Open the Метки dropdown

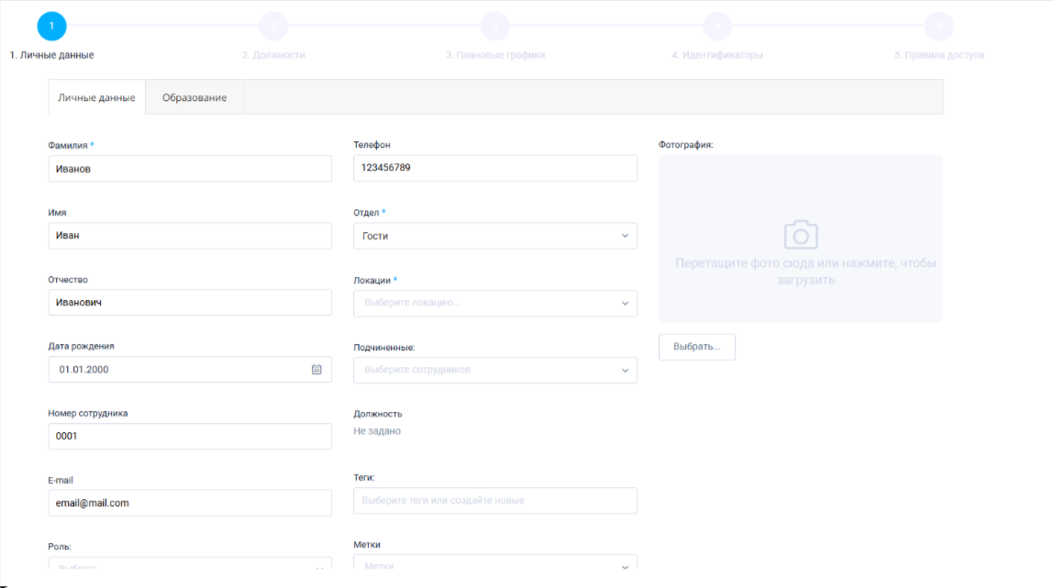coord(494,565)
